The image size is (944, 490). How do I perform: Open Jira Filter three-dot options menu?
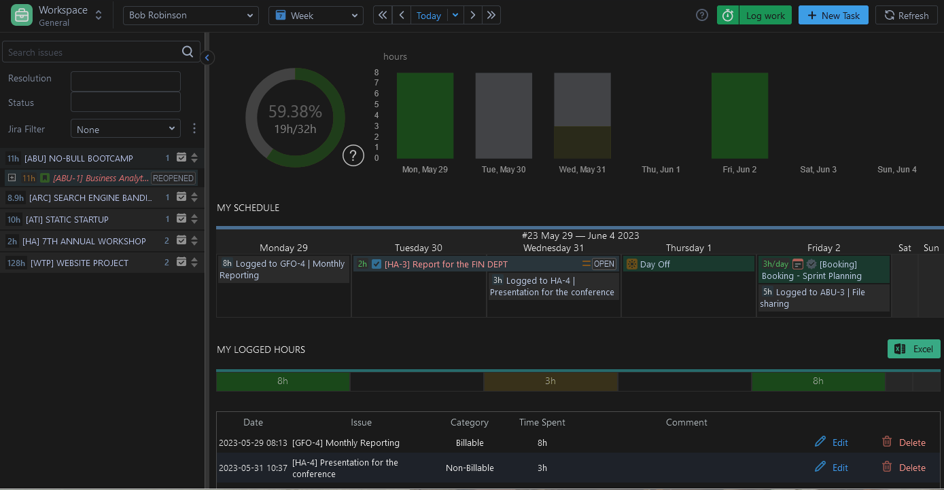point(194,128)
